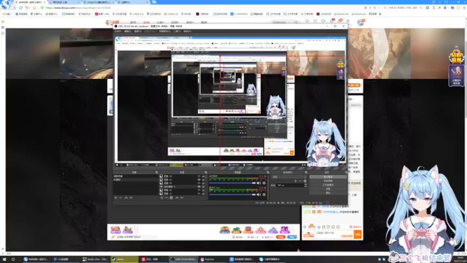Viewport: 467px width, 263px height.
Task: Enable Studio Mode in OBS Controls
Action: pos(328,185)
